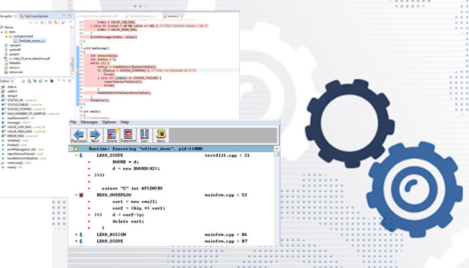469x268 pixels.
Task: Open the Options menu
Action: [x=109, y=122]
